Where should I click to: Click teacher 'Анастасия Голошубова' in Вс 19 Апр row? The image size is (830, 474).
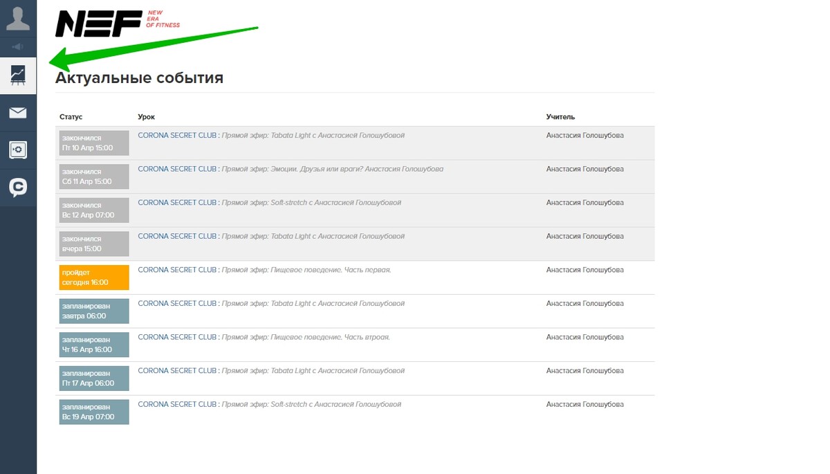point(584,404)
